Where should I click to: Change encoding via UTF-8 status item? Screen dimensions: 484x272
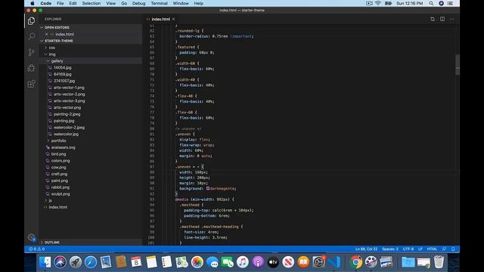(408, 249)
